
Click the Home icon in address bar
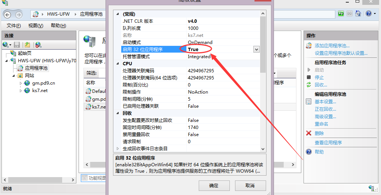(358, 13)
